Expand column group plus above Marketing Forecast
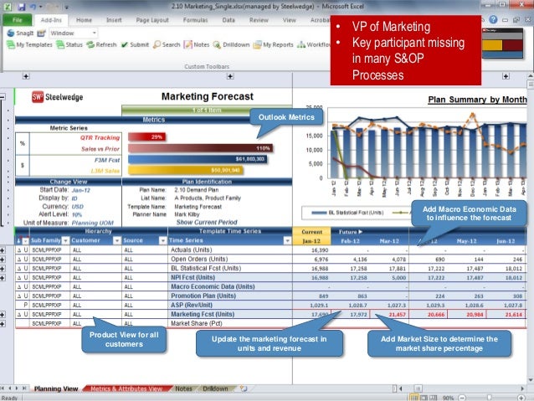Viewport: 534px width, 401px height. tap(230, 76)
